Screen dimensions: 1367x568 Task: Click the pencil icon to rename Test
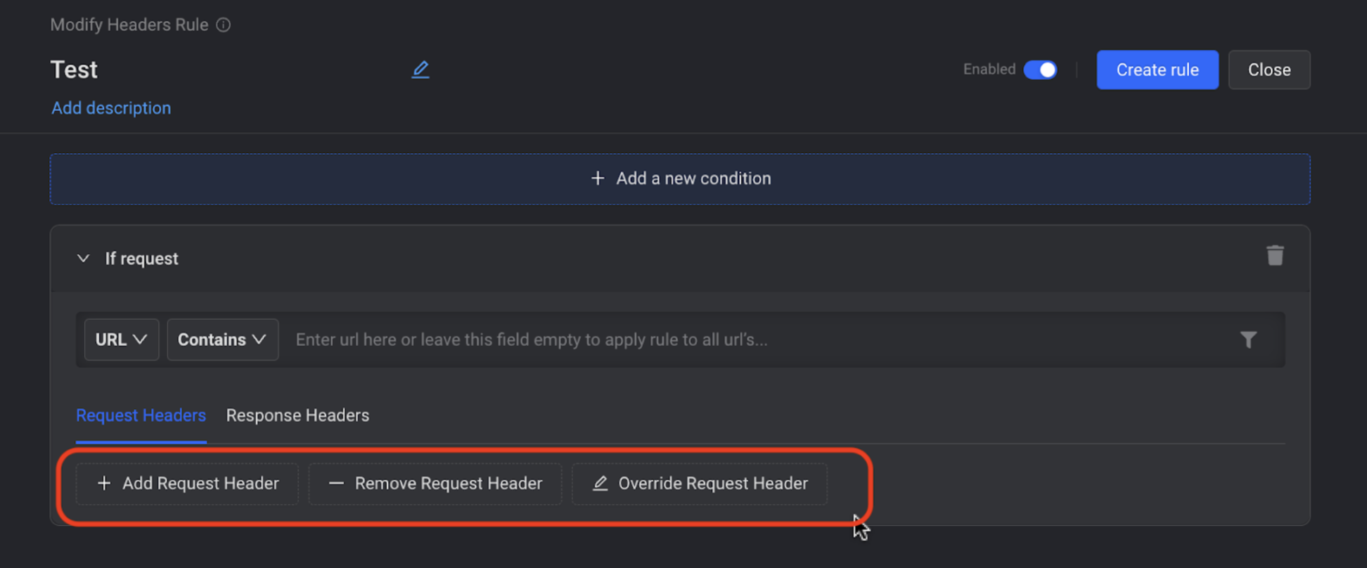coord(420,70)
